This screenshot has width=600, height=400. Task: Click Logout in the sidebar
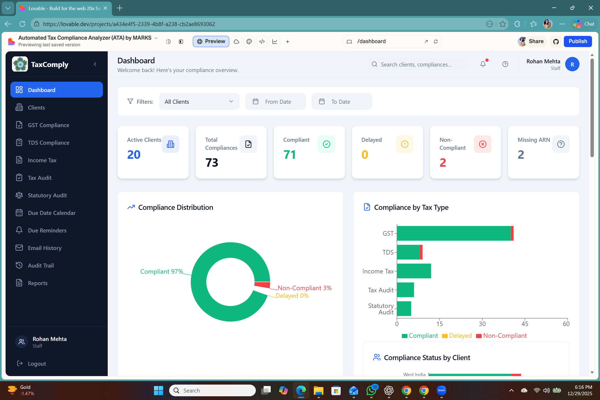tap(37, 364)
